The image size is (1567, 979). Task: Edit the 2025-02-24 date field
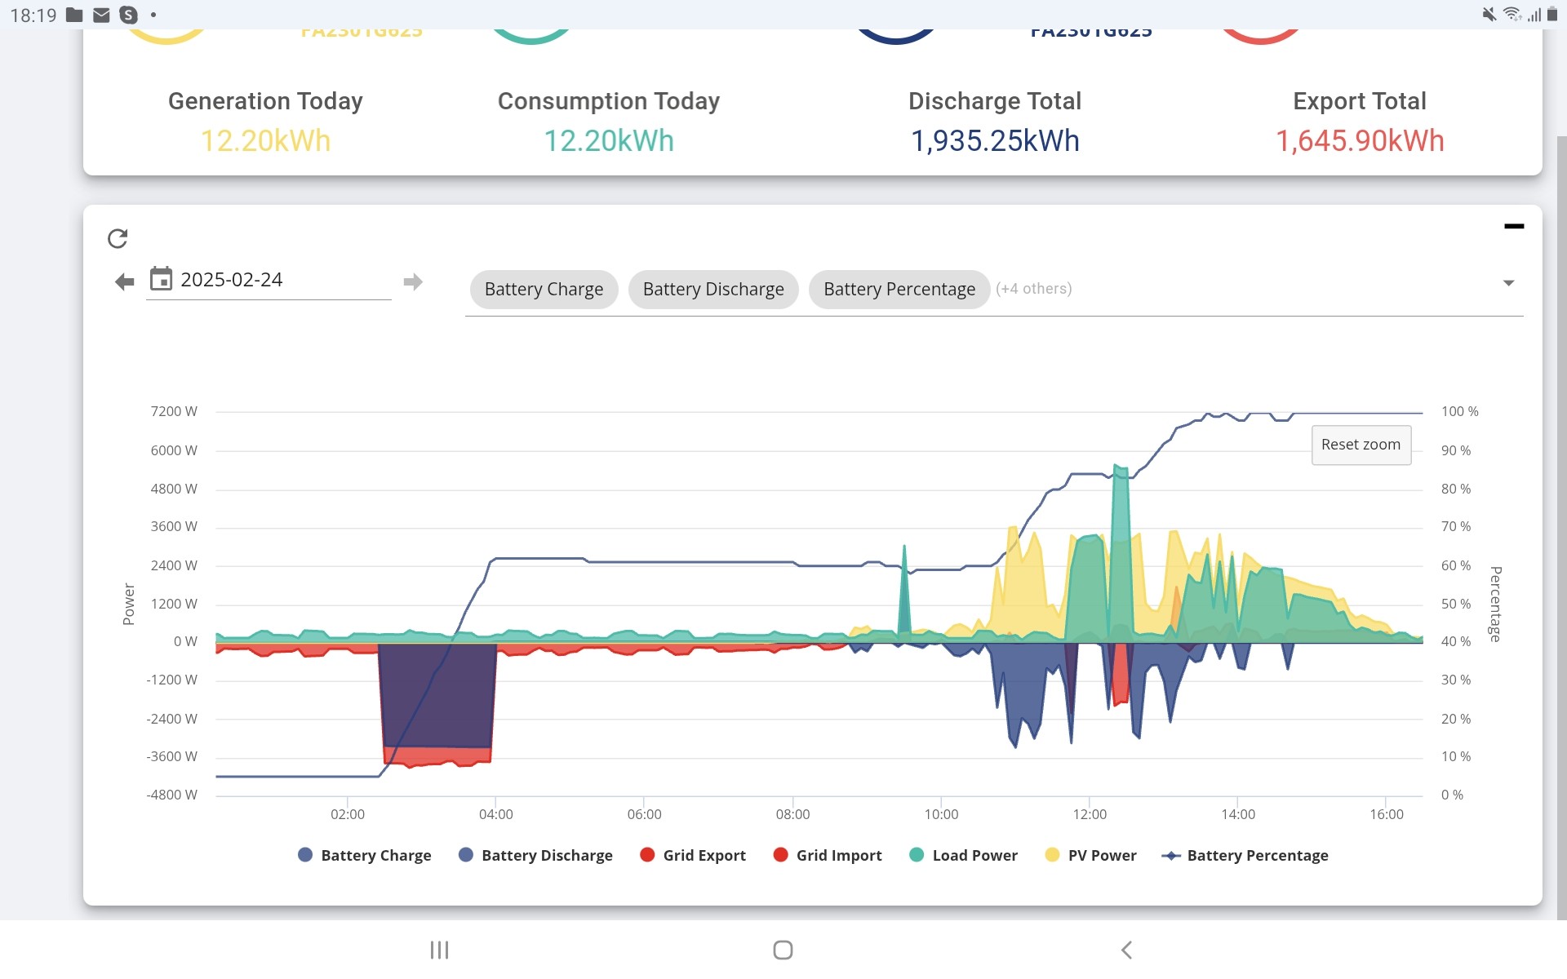pyautogui.click(x=269, y=280)
